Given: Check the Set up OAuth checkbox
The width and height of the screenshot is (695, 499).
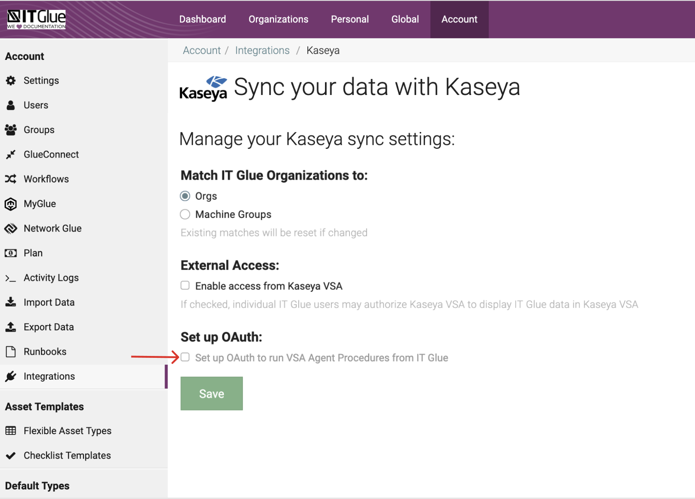Looking at the screenshot, I should (x=185, y=357).
